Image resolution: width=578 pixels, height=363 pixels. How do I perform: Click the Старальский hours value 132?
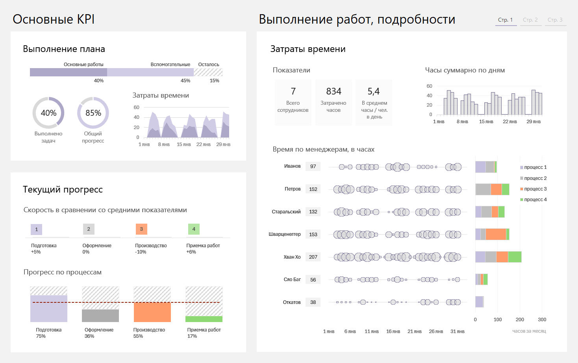coord(313,212)
